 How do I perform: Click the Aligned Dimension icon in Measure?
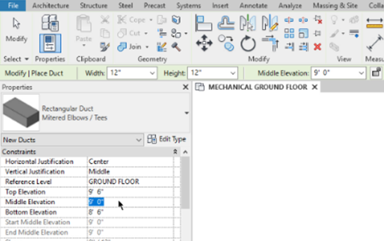click(374, 43)
